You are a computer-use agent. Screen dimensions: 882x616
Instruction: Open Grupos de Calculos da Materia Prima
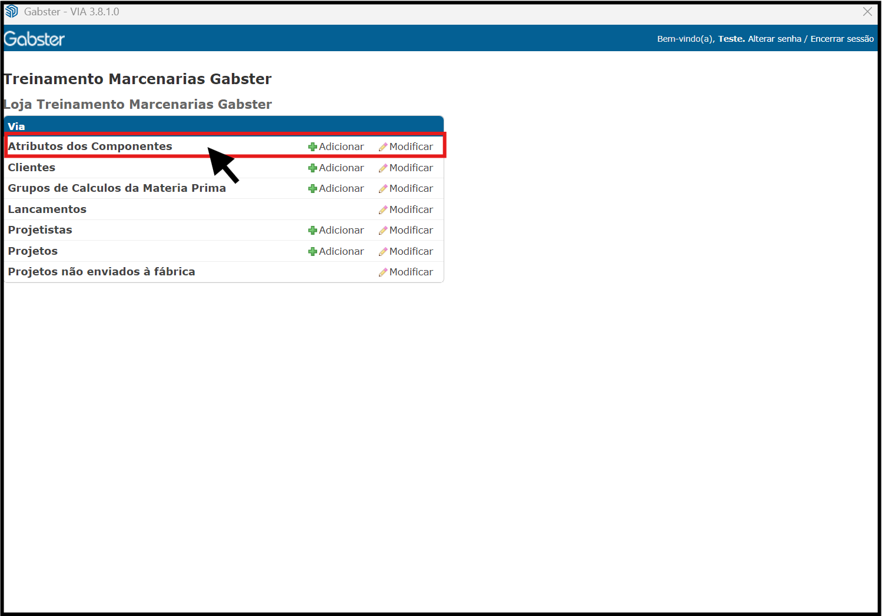coord(117,188)
